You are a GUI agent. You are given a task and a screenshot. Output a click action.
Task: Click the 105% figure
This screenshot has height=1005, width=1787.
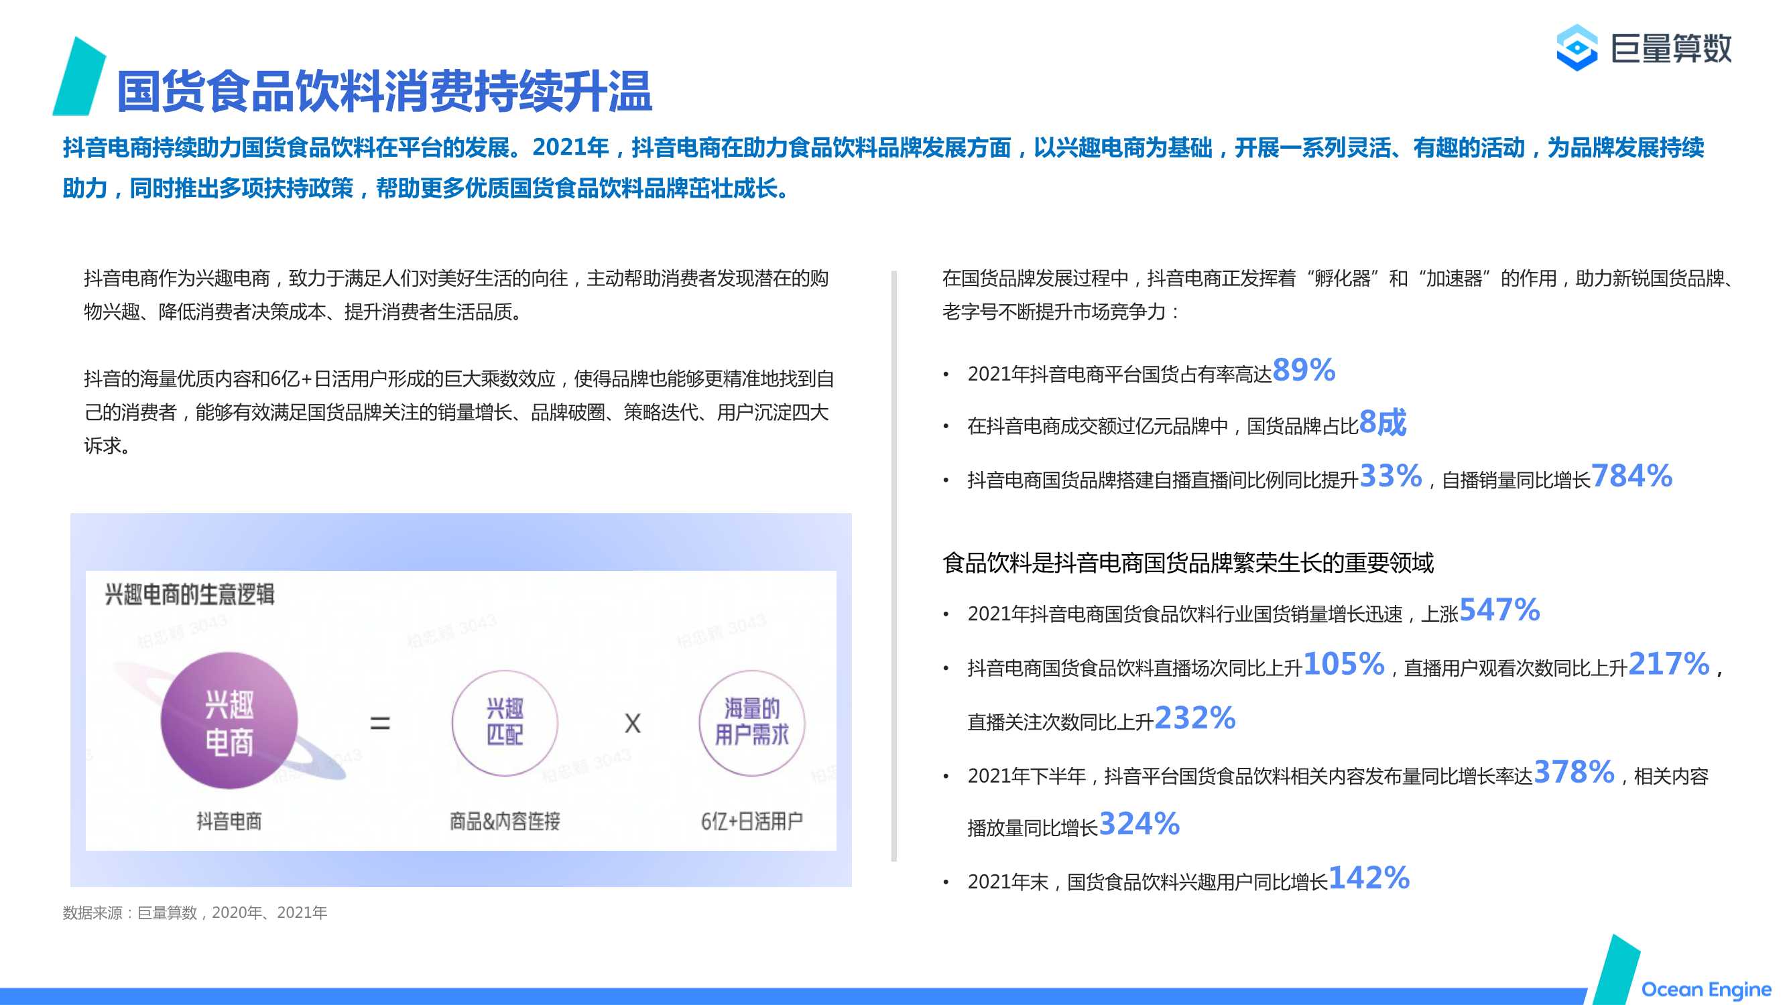pos(1344,664)
